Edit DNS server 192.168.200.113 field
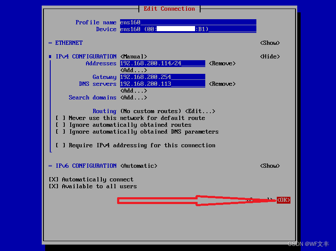 point(162,84)
